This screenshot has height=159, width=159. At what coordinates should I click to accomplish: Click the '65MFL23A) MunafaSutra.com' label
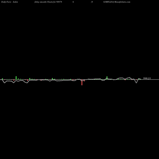point(117,2)
